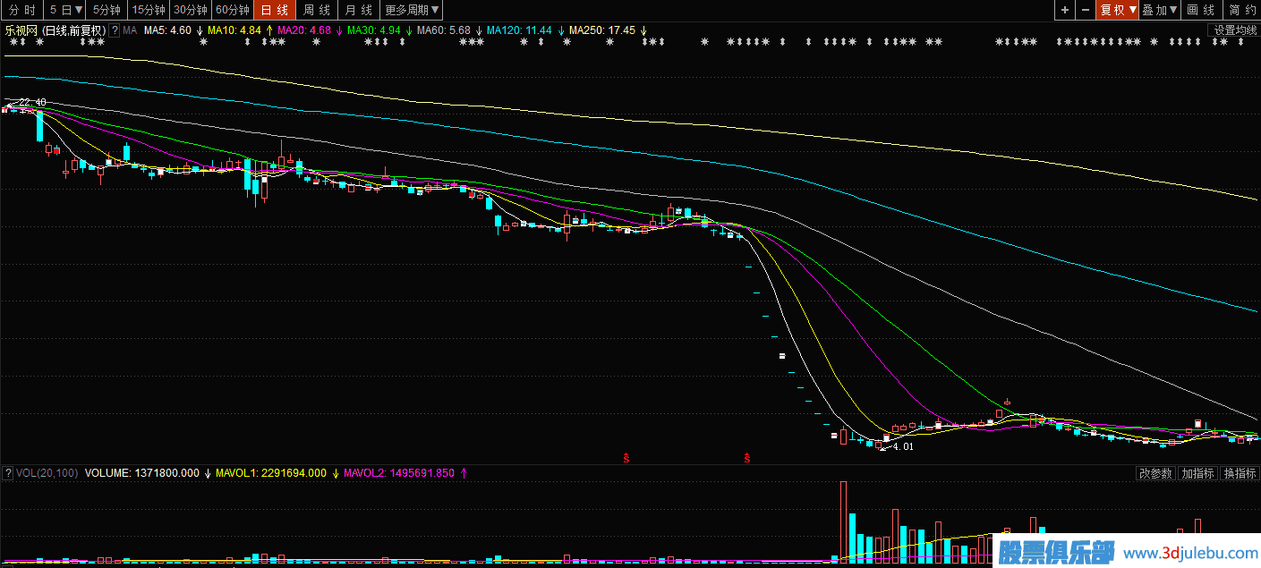Click the 改参数 button
Viewport: 1261px width, 568px height.
[1154, 473]
